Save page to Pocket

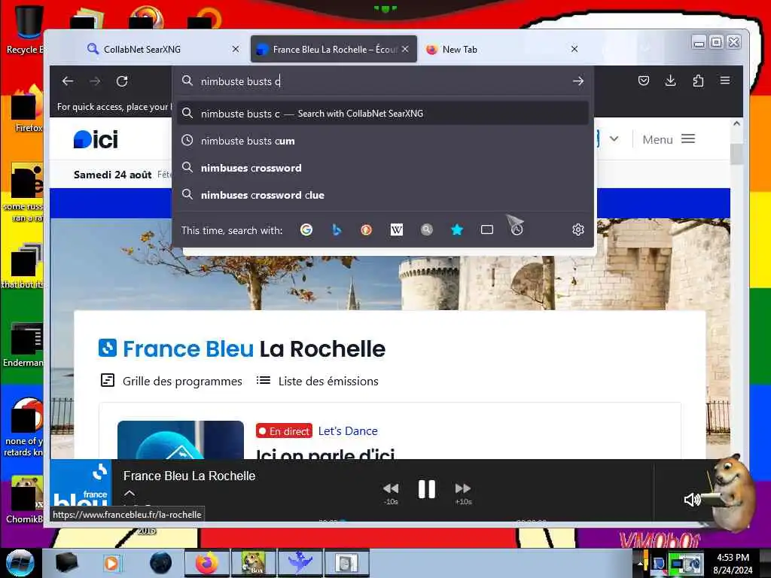pyautogui.click(x=643, y=81)
